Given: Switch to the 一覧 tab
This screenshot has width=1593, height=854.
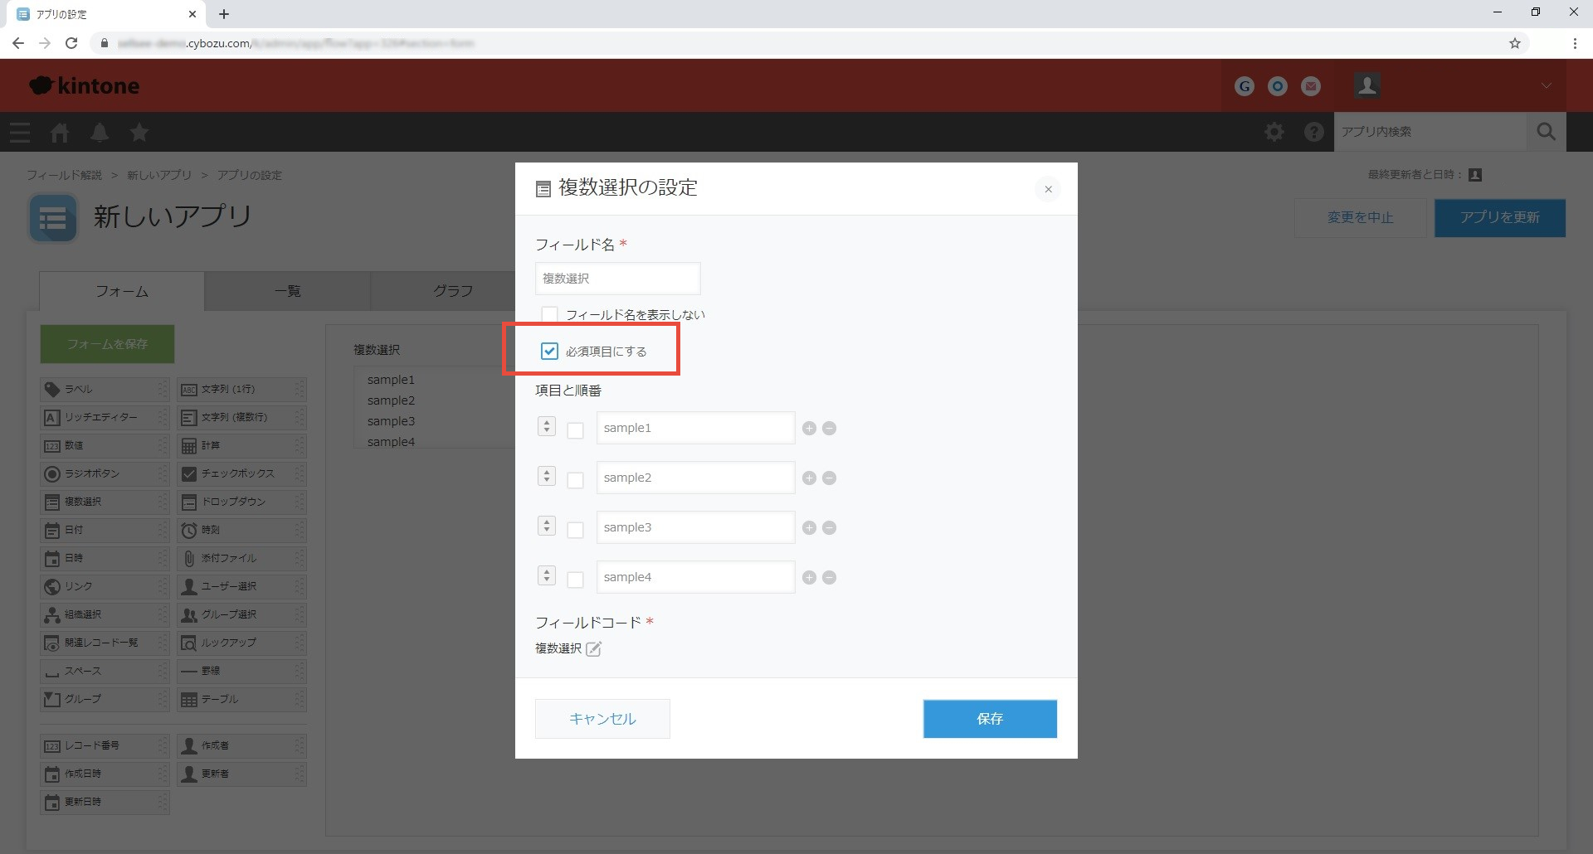Looking at the screenshot, I should point(287,291).
